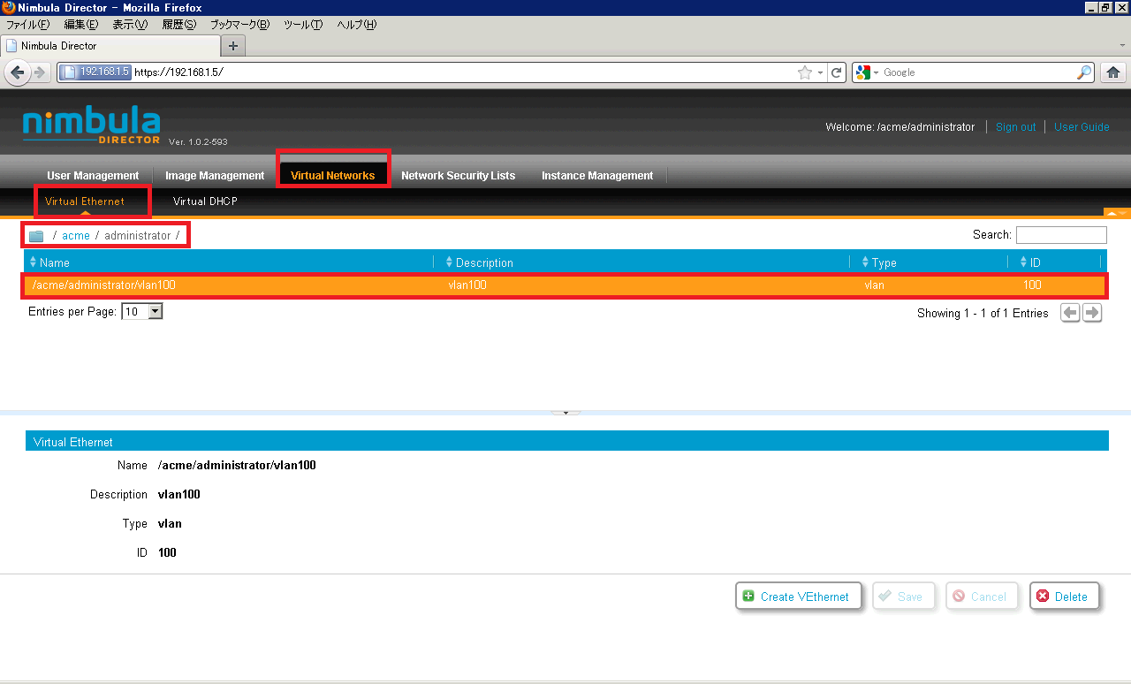Image resolution: width=1131 pixels, height=684 pixels.
Task: Sort table by ID column arrows
Action: click(1024, 262)
